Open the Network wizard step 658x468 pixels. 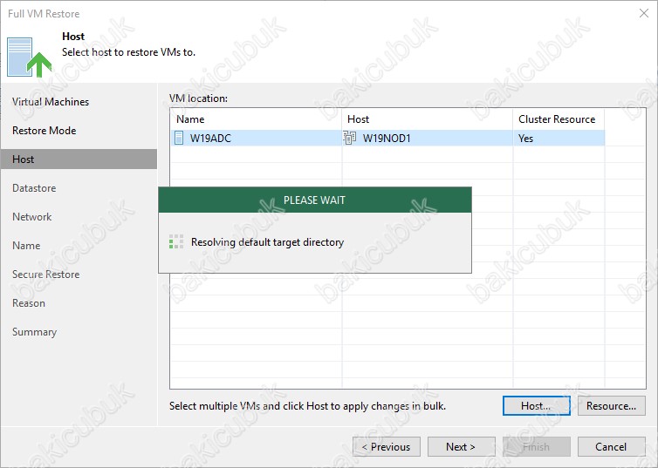pos(32,217)
